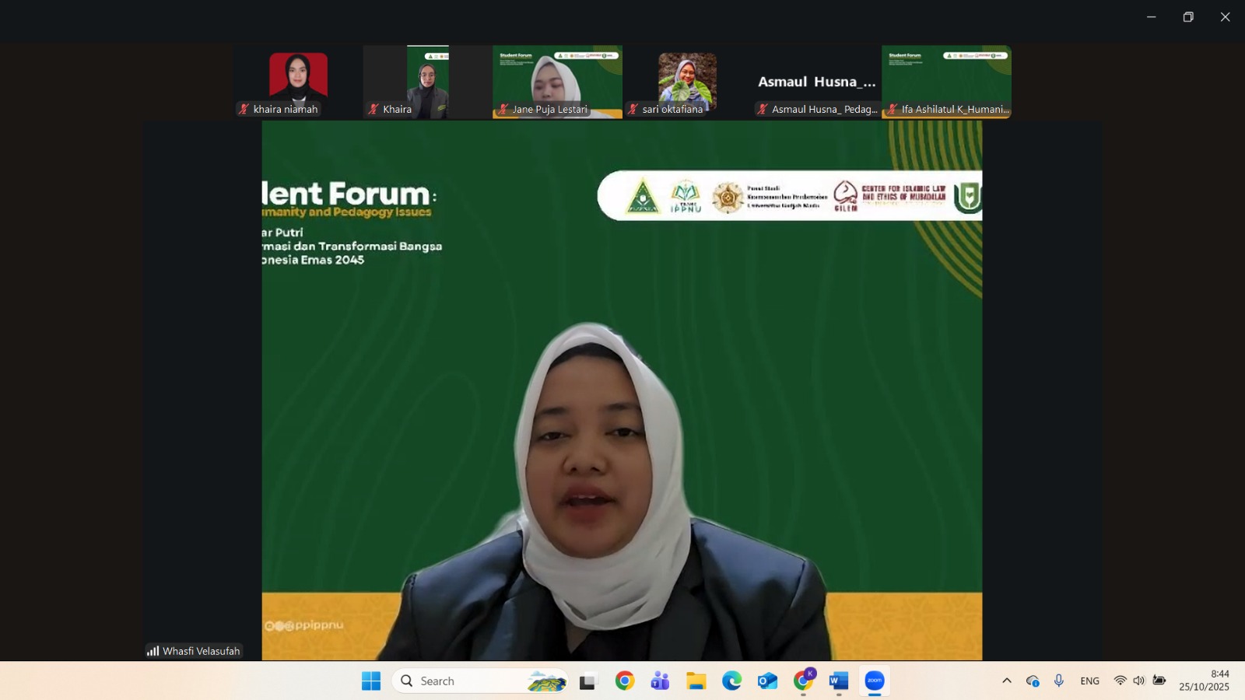Open sari oktafiana's participant tile
Screen dimensions: 1245x700
click(687, 81)
